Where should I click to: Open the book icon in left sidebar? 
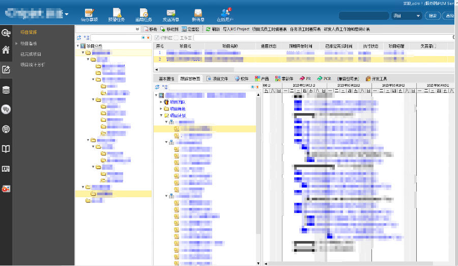[x=6, y=149]
